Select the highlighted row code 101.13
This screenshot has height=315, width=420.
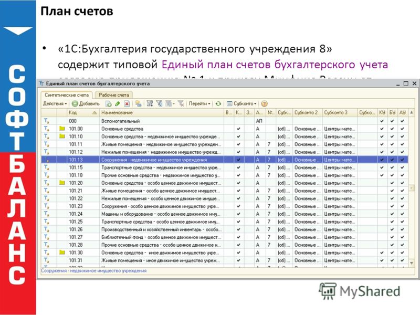225,160
